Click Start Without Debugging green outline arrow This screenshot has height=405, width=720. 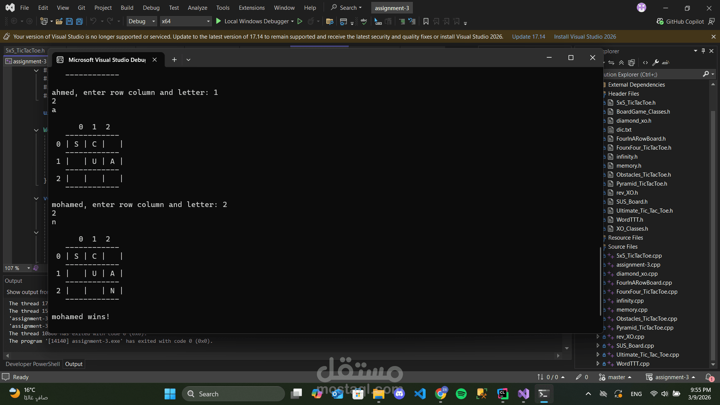(x=300, y=21)
